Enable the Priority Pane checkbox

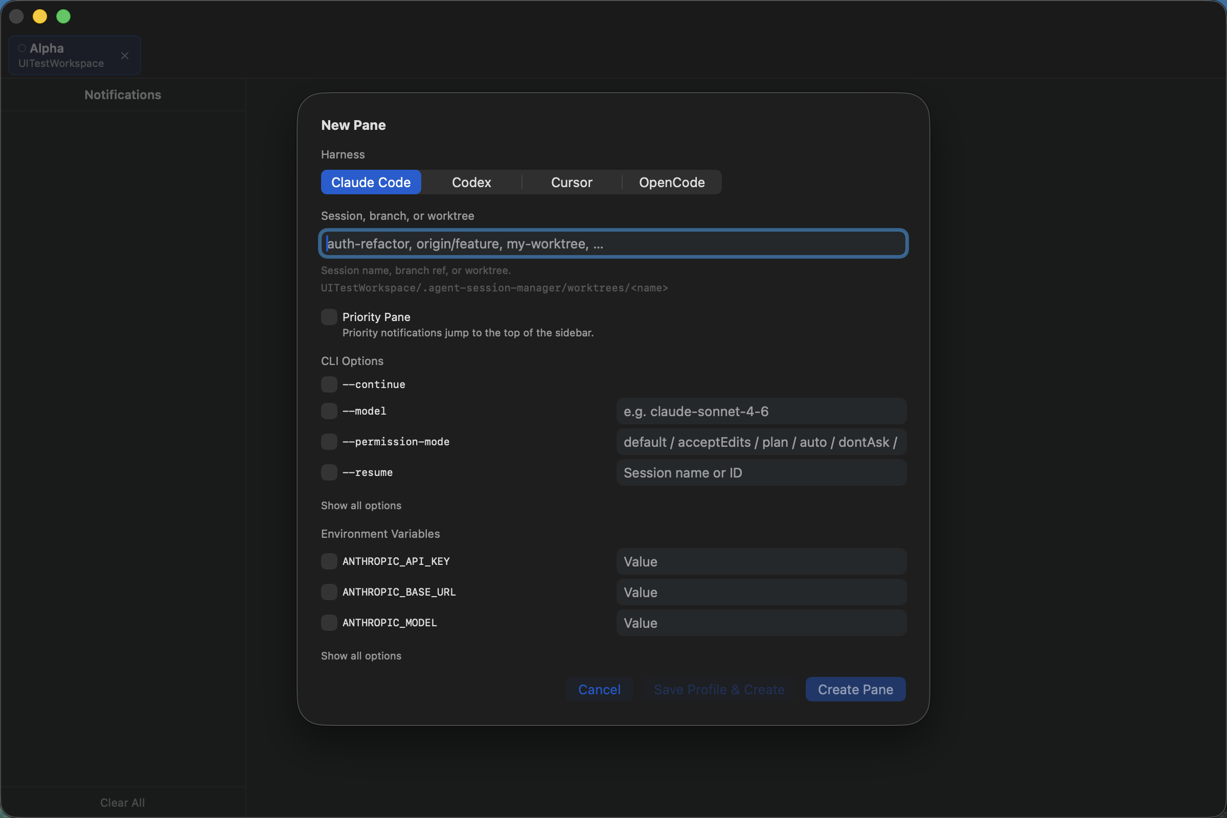[x=329, y=317]
